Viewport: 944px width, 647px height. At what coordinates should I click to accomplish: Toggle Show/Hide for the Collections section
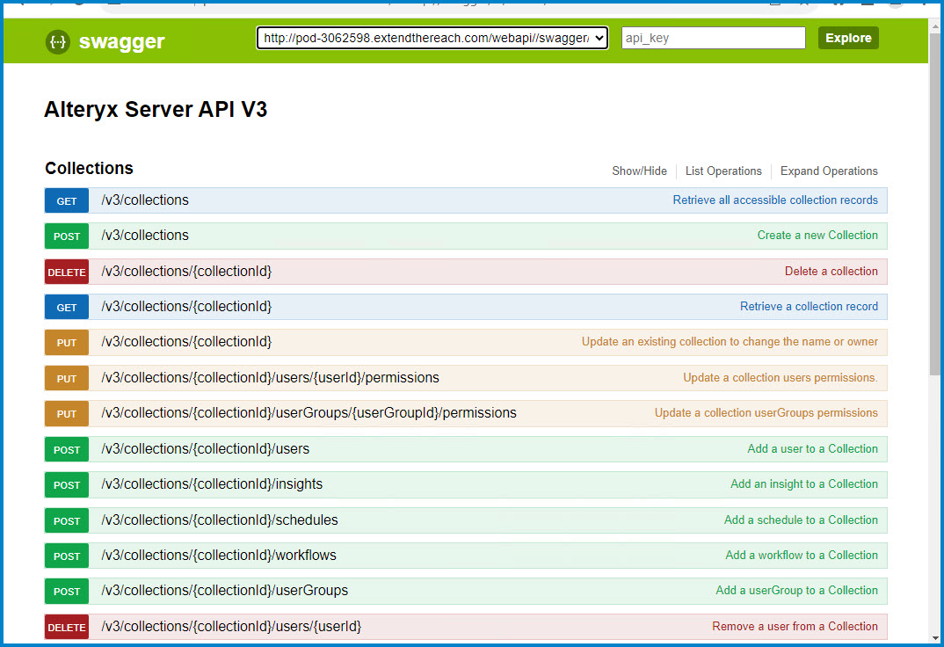(x=639, y=171)
